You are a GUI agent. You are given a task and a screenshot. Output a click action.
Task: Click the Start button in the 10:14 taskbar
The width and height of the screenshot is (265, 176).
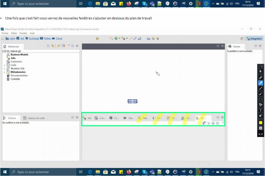tap(5, 4)
